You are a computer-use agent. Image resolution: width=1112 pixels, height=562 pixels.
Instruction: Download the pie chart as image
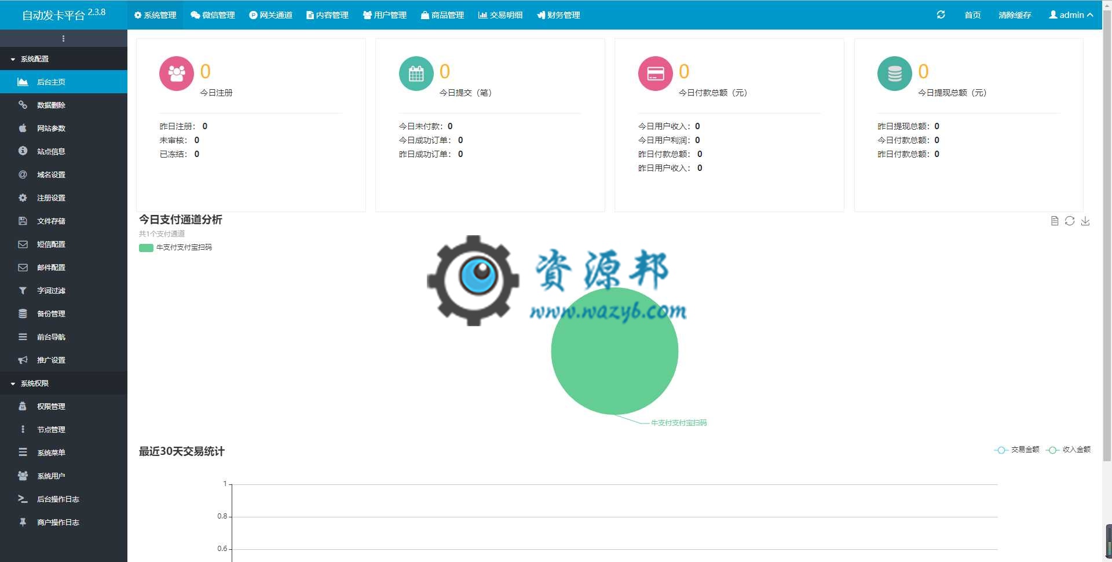pos(1085,221)
